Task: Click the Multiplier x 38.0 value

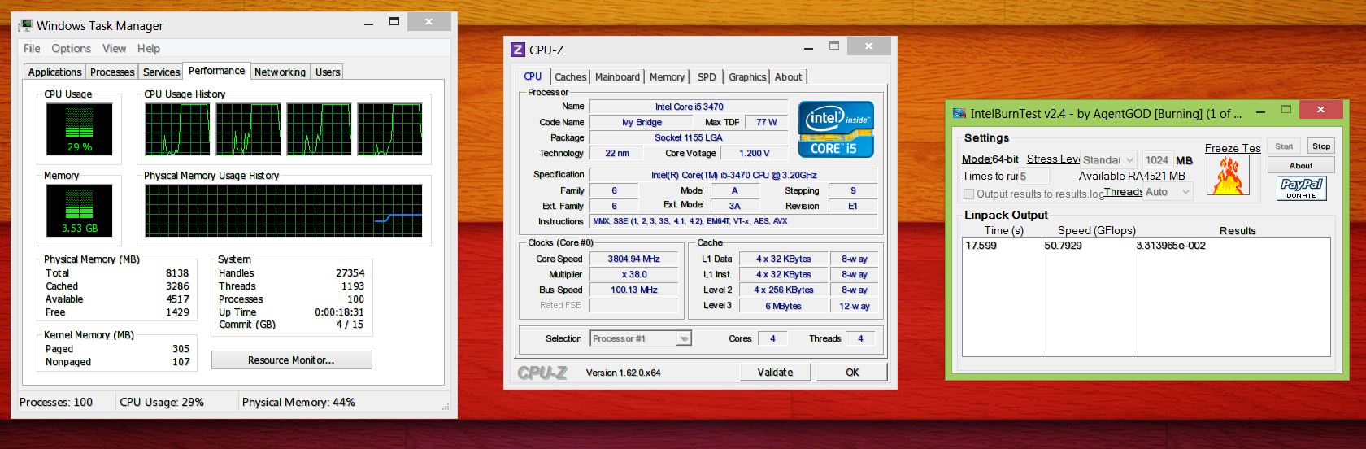Action: 634,274
